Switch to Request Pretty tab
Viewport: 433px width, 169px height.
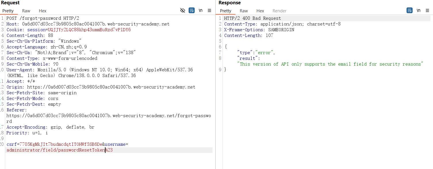coord(8,11)
